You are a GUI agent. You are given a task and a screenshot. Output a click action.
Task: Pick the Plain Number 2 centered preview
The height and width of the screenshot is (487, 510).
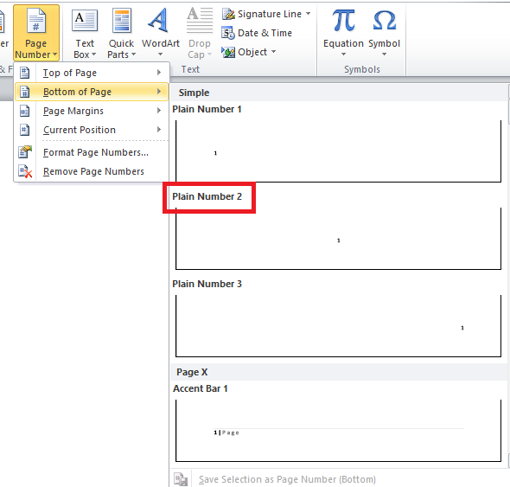click(x=338, y=239)
